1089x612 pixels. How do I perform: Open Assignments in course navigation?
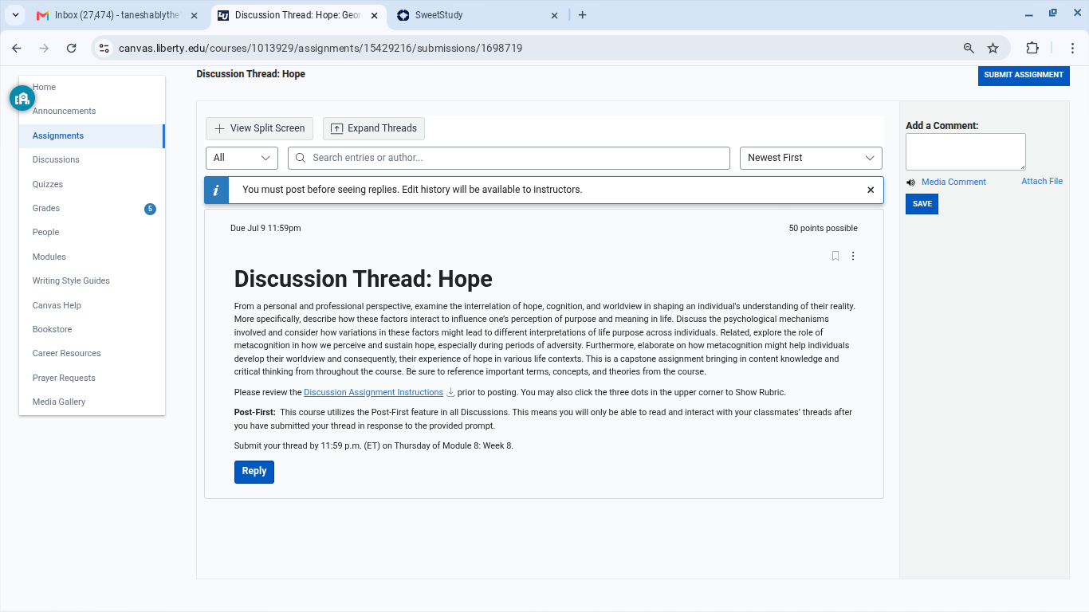pyautogui.click(x=58, y=135)
